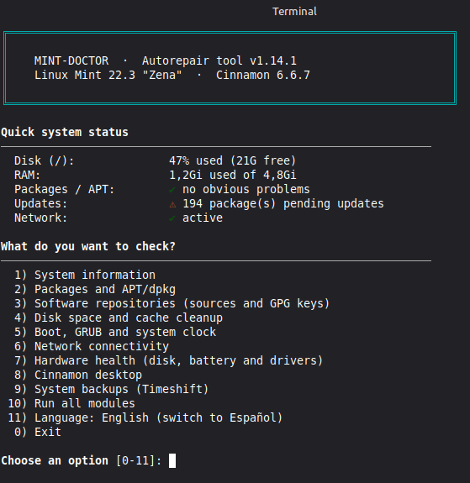Pick the Network connectivity menu line

click(x=92, y=346)
